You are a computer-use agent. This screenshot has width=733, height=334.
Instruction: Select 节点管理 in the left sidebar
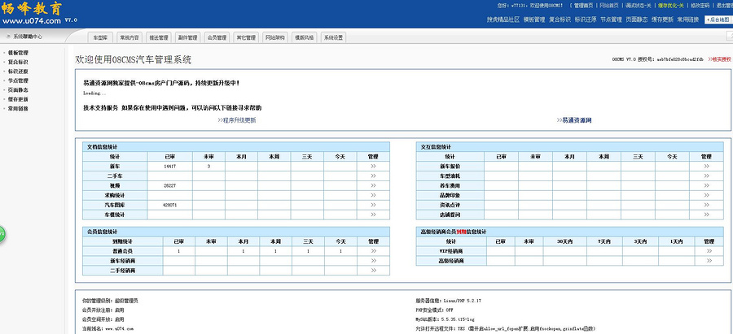pyautogui.click(x=18, y=80)
